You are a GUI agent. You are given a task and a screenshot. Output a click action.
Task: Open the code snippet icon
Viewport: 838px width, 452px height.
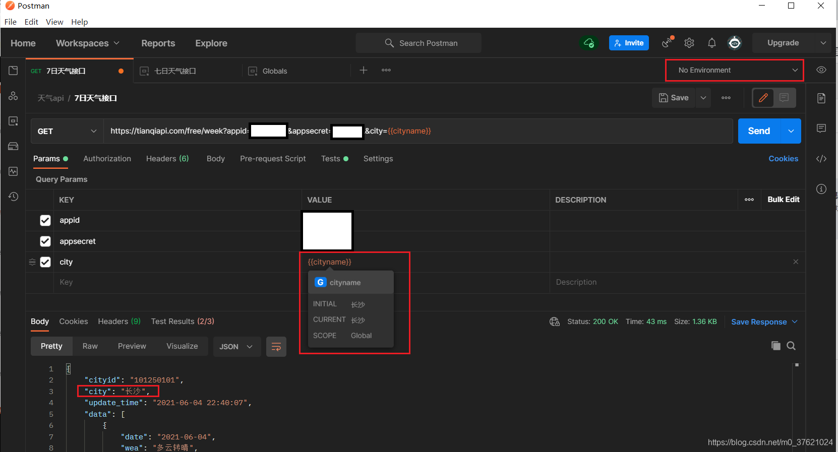click(x=821, y=159)
